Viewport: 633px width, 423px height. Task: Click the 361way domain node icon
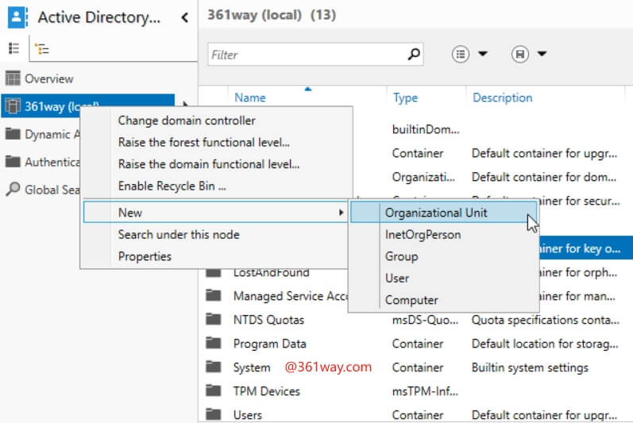tap(13, 106)
